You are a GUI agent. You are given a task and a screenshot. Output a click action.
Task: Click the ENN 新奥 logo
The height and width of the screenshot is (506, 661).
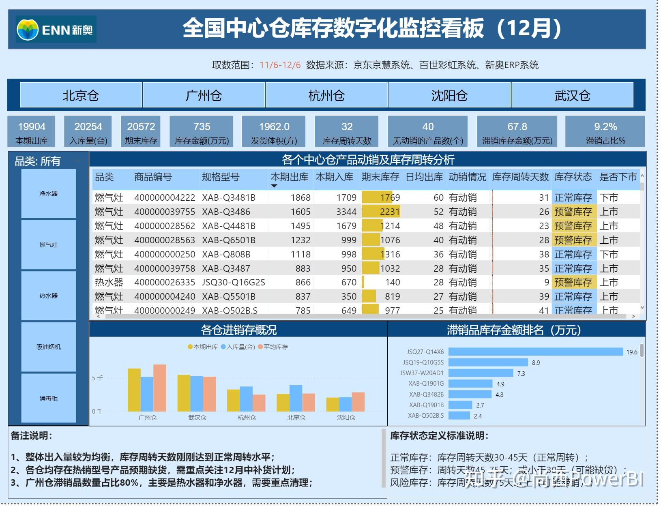click(56, 29)
